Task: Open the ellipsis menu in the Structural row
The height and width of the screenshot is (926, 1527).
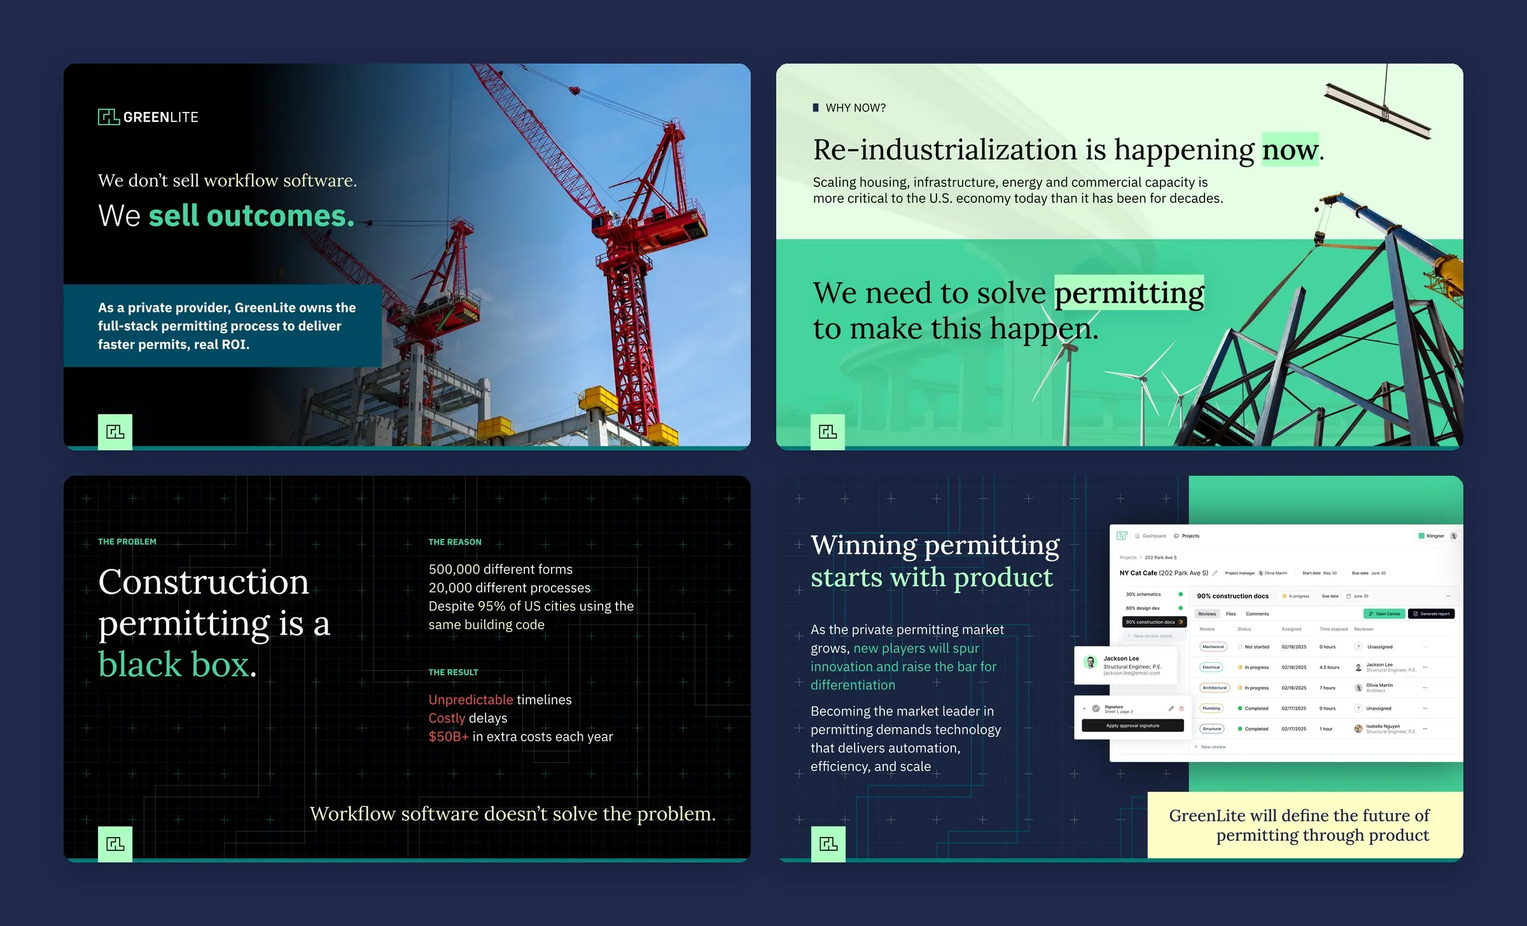Action: pyautogui.click(x=1425, y=729)
